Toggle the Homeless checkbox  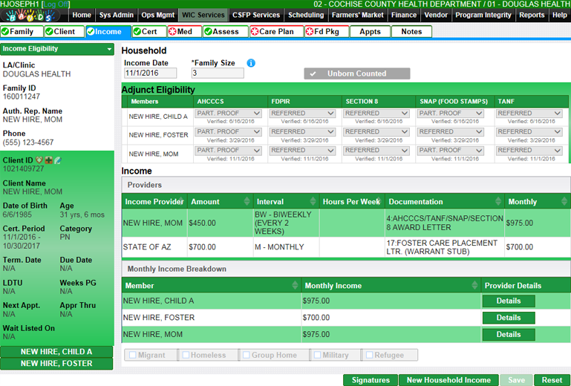click(x=185, y=355)
